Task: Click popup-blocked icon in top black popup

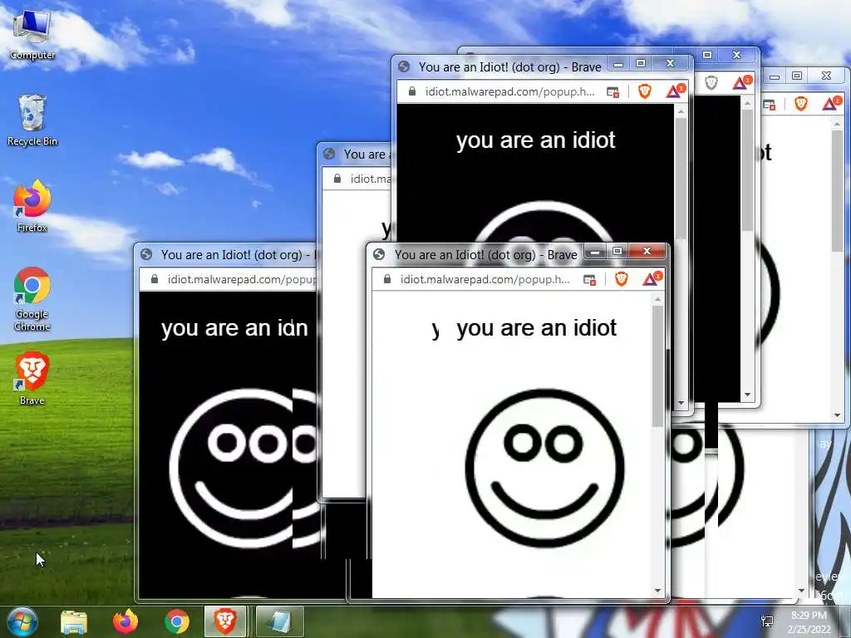Action: 612,91
